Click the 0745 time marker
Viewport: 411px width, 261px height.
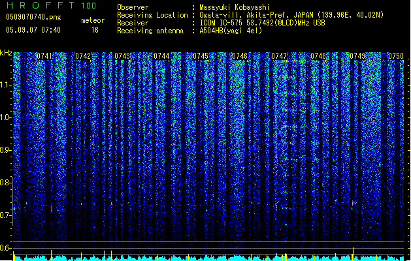tap(201, 56)
